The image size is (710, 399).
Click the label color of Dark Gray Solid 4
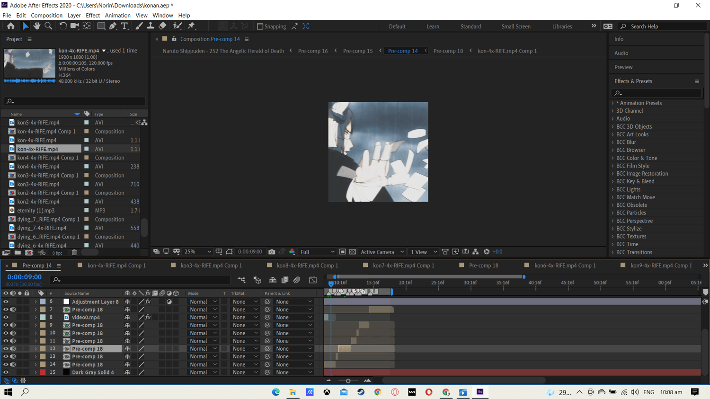coord(43,372)
